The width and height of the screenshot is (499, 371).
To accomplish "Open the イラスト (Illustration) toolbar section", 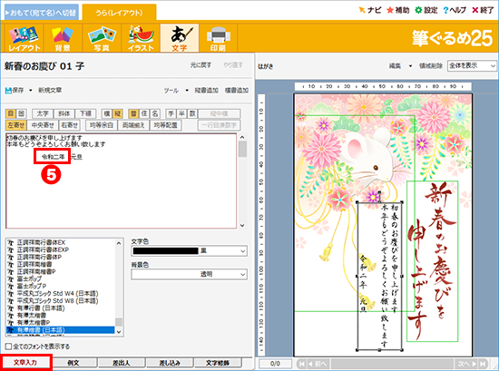I will (141, 38).
